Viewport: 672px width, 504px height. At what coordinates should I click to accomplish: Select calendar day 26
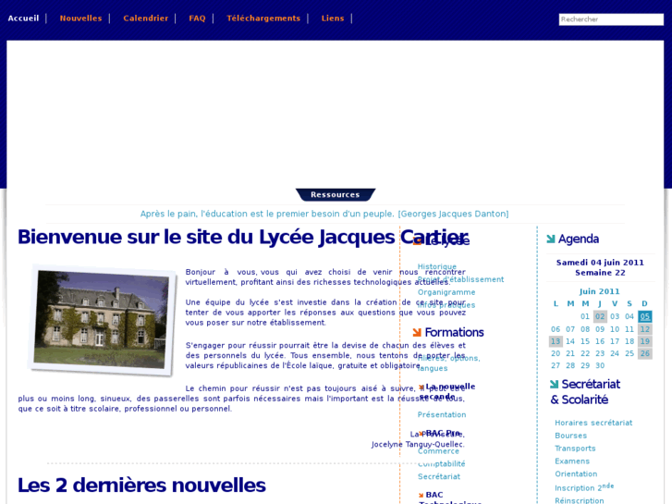pos(645,354)
